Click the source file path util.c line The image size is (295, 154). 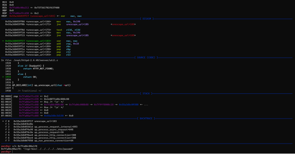(x=29, y=60)
